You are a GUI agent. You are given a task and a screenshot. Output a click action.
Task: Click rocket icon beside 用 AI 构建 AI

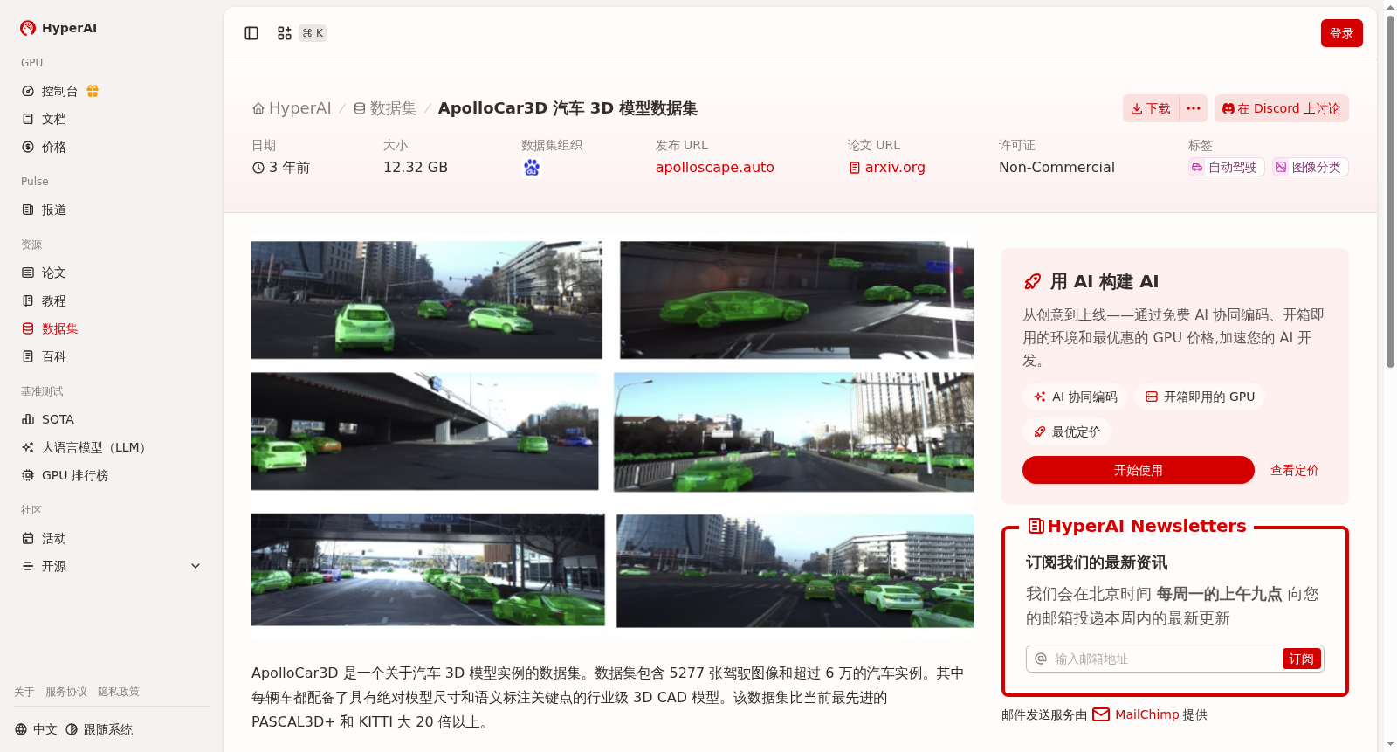(1032, 281)
